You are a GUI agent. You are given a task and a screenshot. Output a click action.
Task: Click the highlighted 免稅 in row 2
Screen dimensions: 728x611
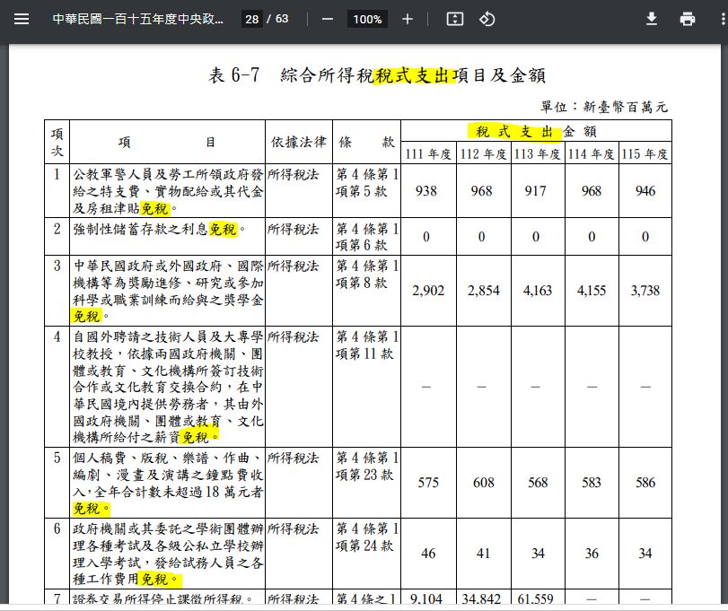click(x=222, y=230)
